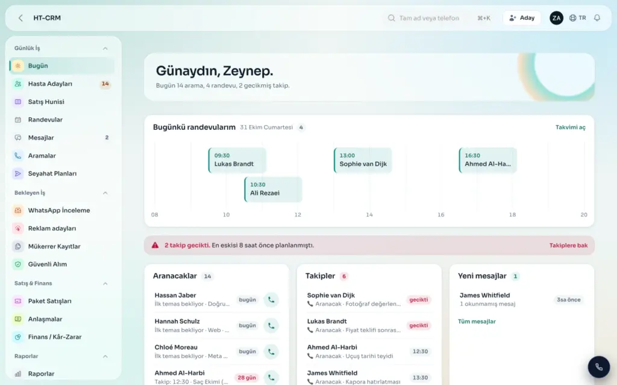617x385 pixels.
Task: Click the ZA user avatar
Action: (556, 18)
